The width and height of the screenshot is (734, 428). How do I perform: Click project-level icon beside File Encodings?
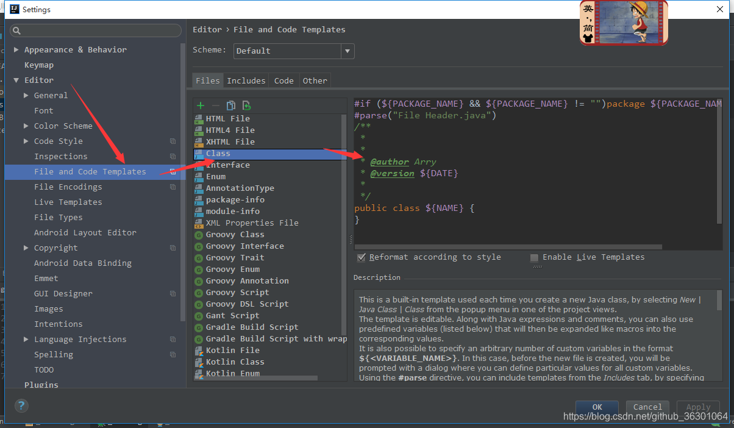(x=173, y=187)
